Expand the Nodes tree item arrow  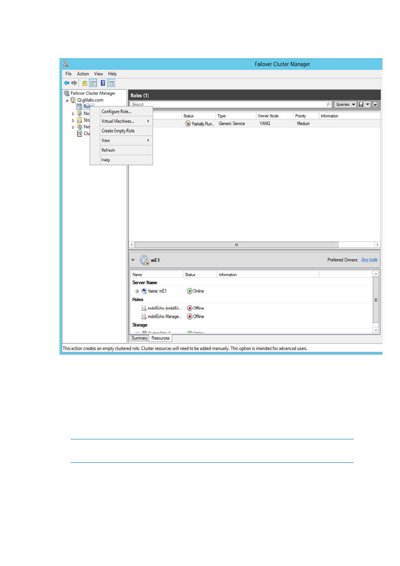pos(73,114)
